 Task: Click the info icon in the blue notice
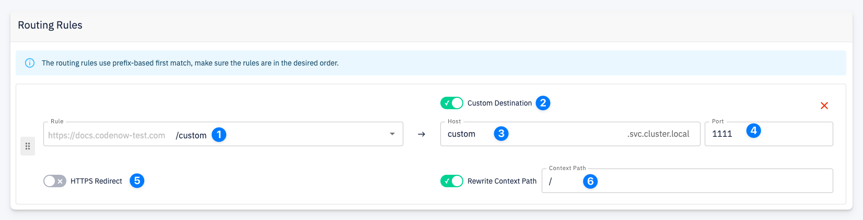30,63
